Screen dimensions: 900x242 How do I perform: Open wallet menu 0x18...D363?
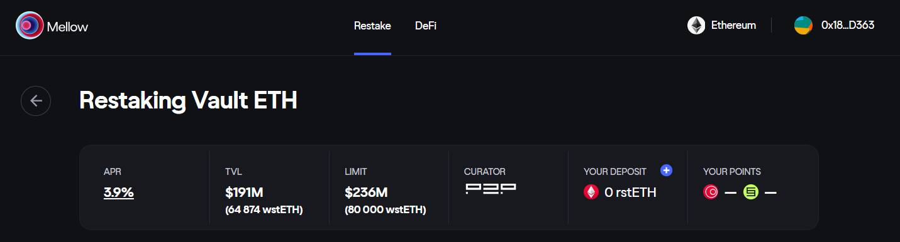coord(835,26)
